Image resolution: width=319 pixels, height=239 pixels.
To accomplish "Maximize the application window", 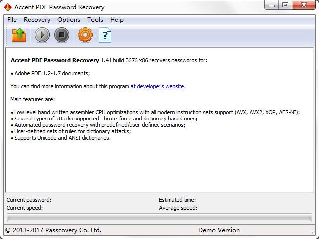I will click(285, 5).
